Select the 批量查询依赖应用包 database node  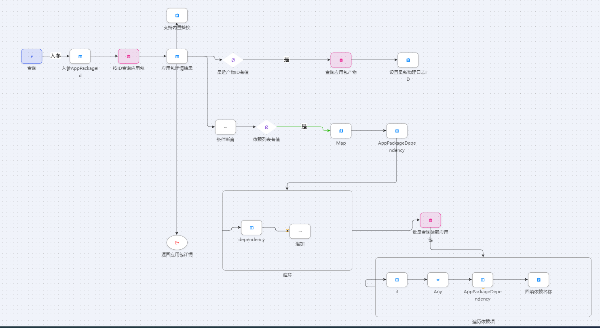(x=430, y=220)
